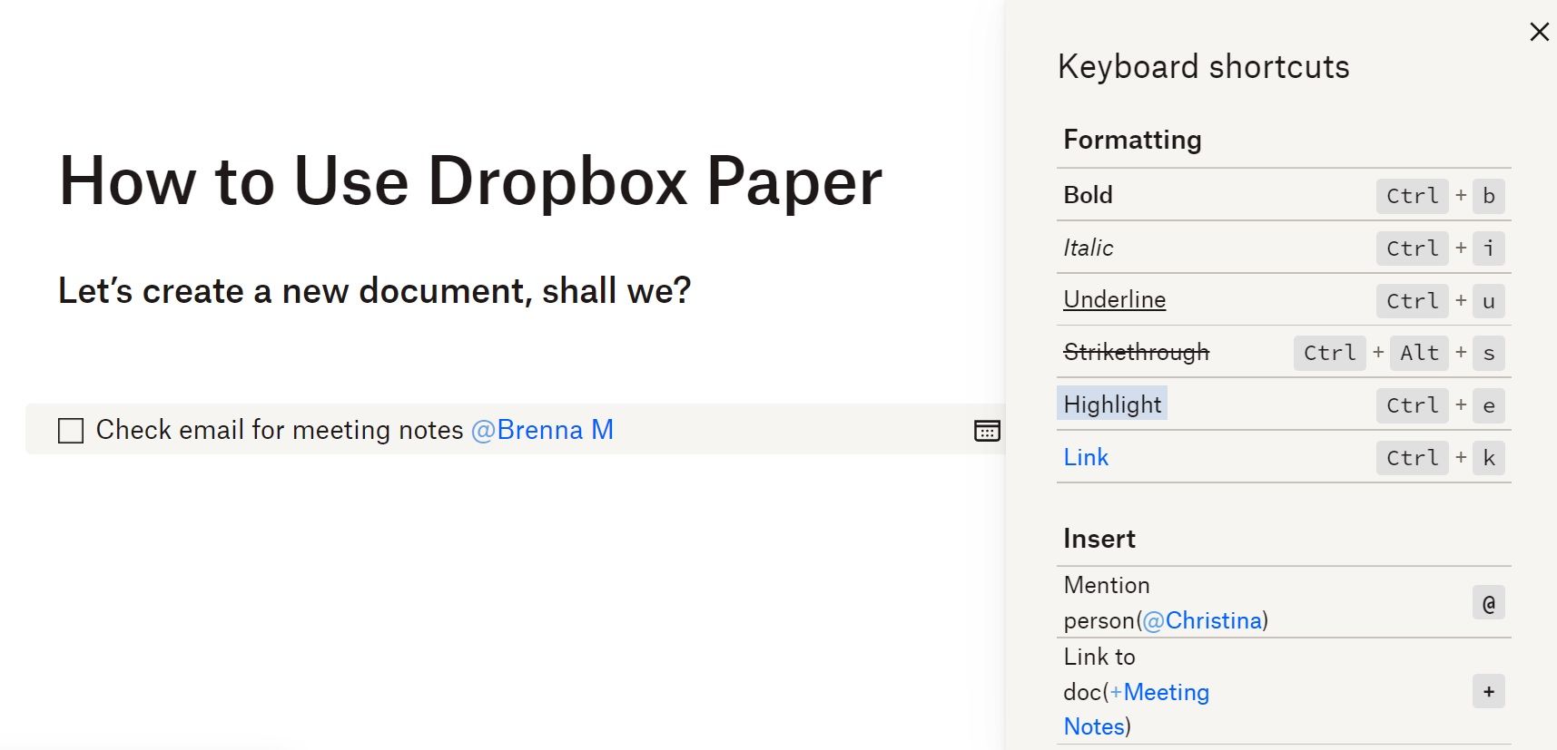Click the Ctrl key in the Highlight row

1412,405
